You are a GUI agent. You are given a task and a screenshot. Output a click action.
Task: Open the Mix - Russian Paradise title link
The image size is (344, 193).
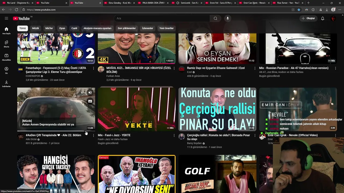294,68
